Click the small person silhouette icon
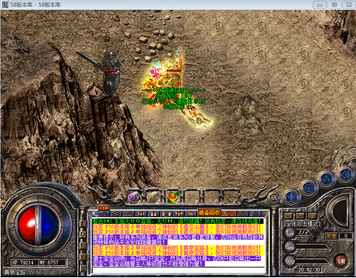Image resolution: width=356 pixels, height=278 pixels. point(300,216)
